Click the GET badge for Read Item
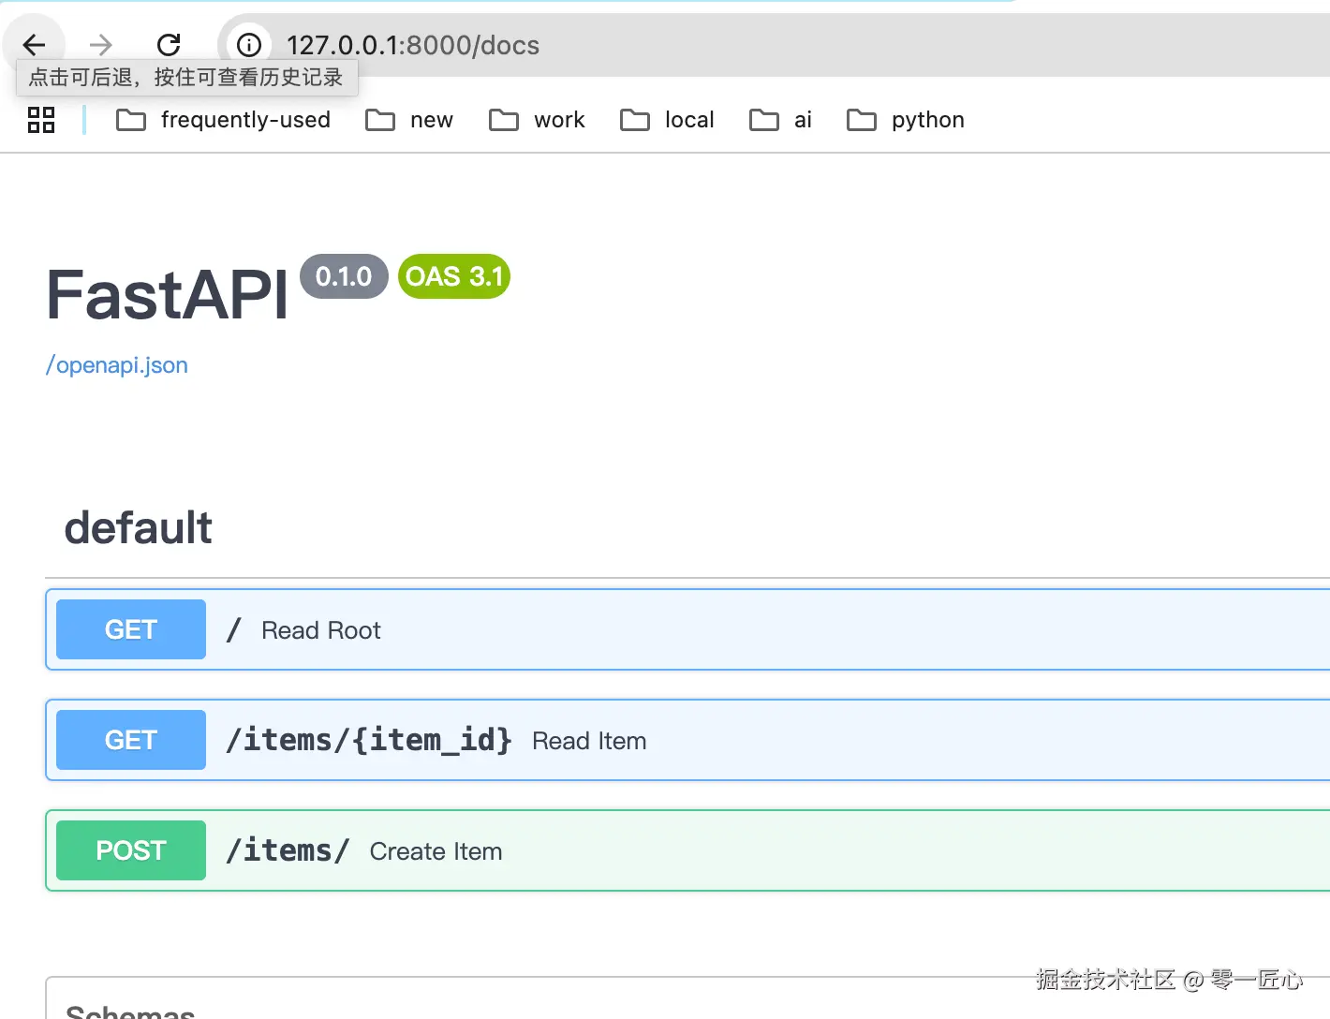 click(x=131, y=740)
